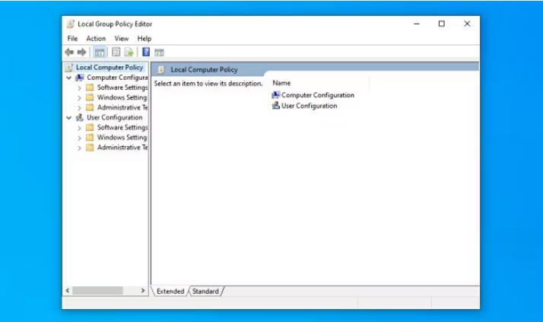Expand Administrative Templates under User Configuration
Image resolution: width=543 pixels, height=322 pixels.
tap(79, 148)
